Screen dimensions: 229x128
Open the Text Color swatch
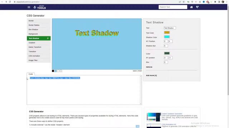[167, 32]
